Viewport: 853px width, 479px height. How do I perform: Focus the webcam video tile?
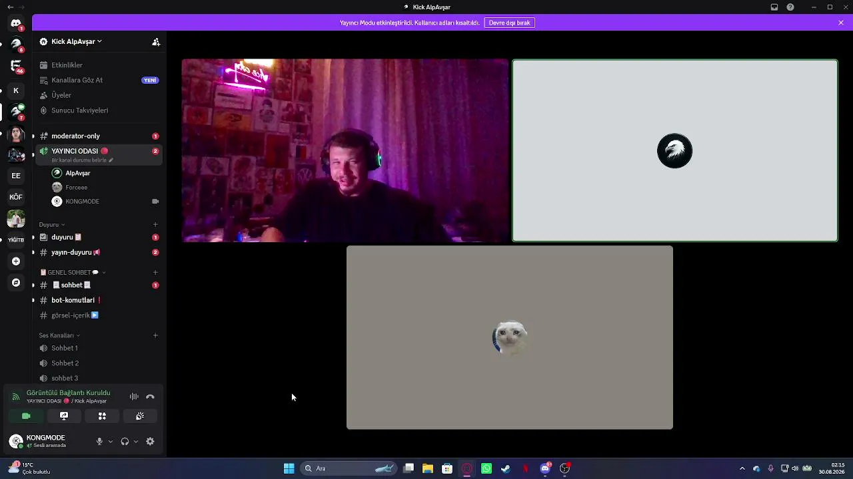point(345,150)
